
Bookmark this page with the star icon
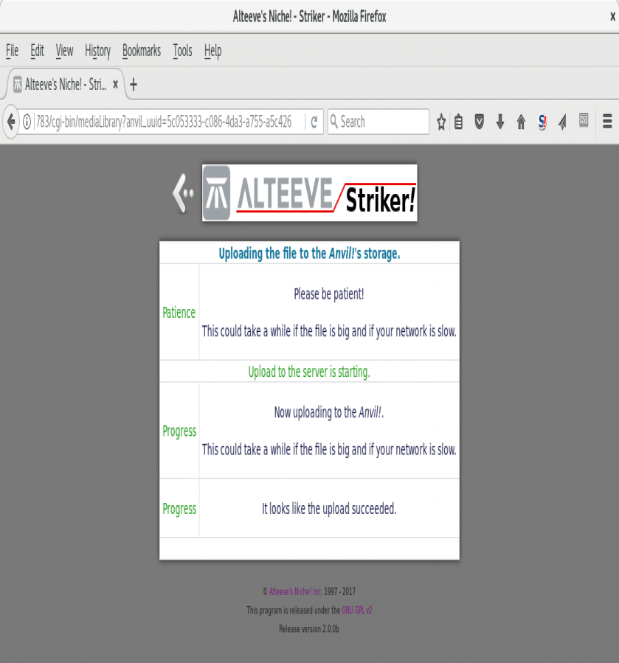(441, 122)
